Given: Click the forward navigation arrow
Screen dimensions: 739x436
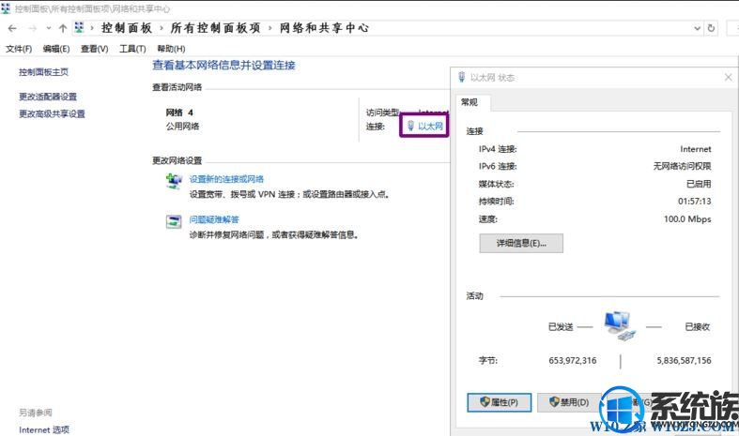Looking at the screenshot, I should 33,28.
